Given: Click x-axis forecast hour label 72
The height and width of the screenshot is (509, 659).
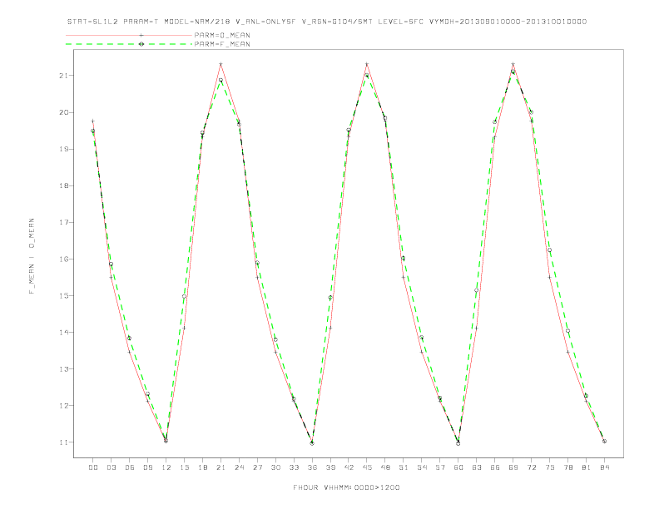Looking at the screenshot, I should [531, 467].
